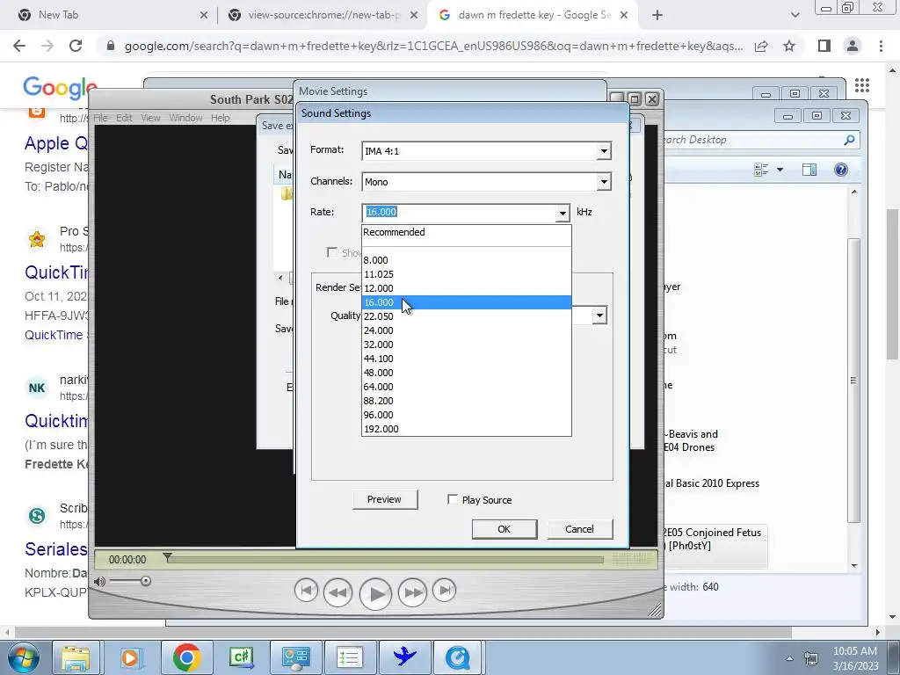Select 11.025 from the Rate list
900x675 pixels.
click(x=466, y=274)
